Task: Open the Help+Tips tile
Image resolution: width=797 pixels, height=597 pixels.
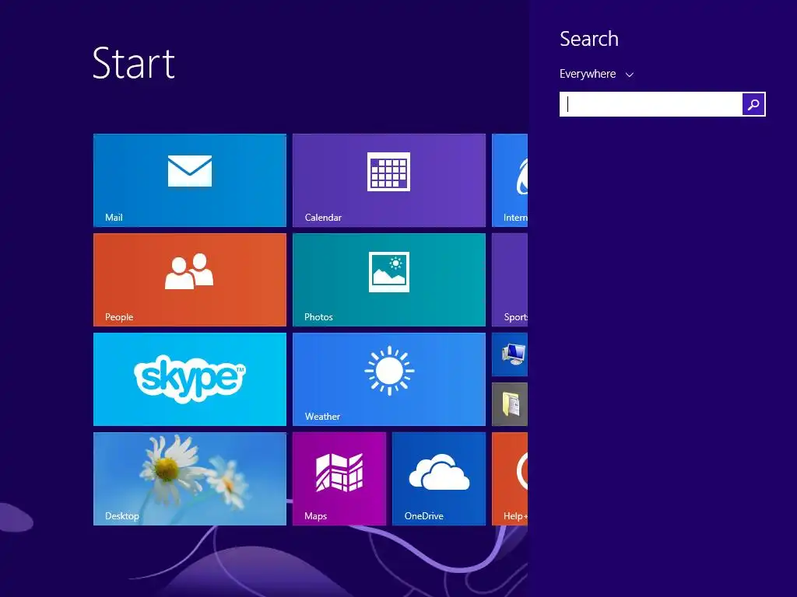Action: tap(510, 479)
